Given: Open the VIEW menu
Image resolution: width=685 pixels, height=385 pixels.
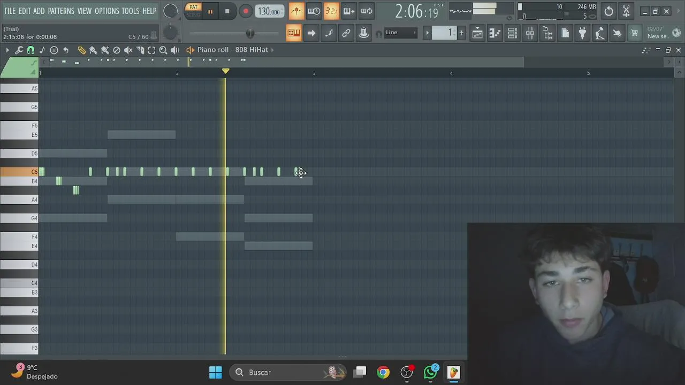Looking at the screenshot, I should tap(85, 11).
